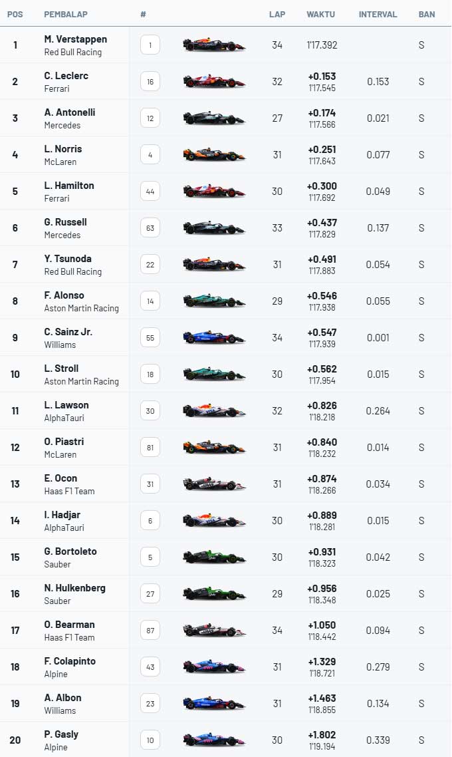The height and width of the screenshot is (757, 452).
Task: Select car number 44 badge
Action: click(x=150, y=192)
